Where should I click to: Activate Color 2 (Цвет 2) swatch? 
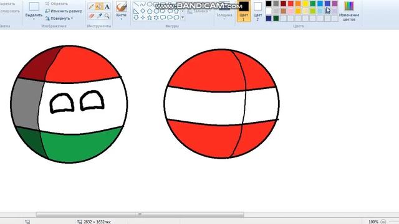point(257,11)
